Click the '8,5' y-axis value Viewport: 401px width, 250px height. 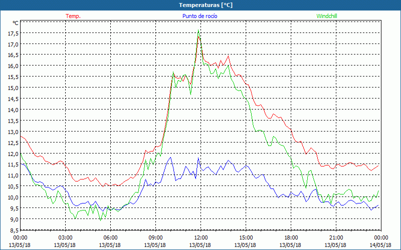(15, 230)
